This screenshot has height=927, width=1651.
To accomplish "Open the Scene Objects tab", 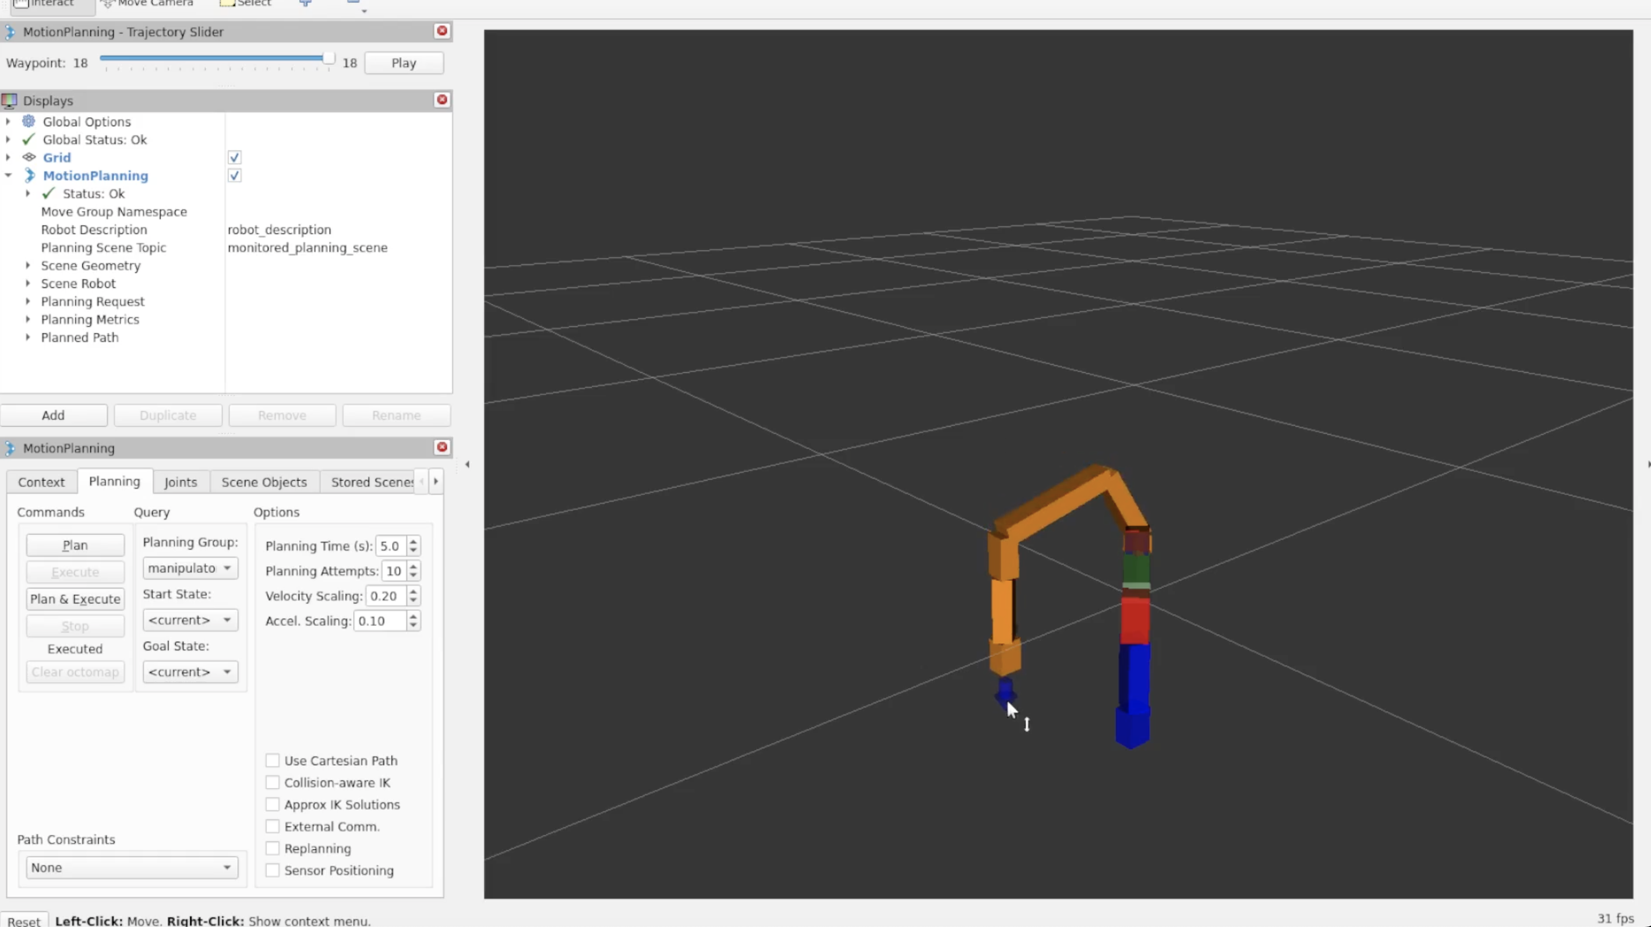I will click(264, 482).
